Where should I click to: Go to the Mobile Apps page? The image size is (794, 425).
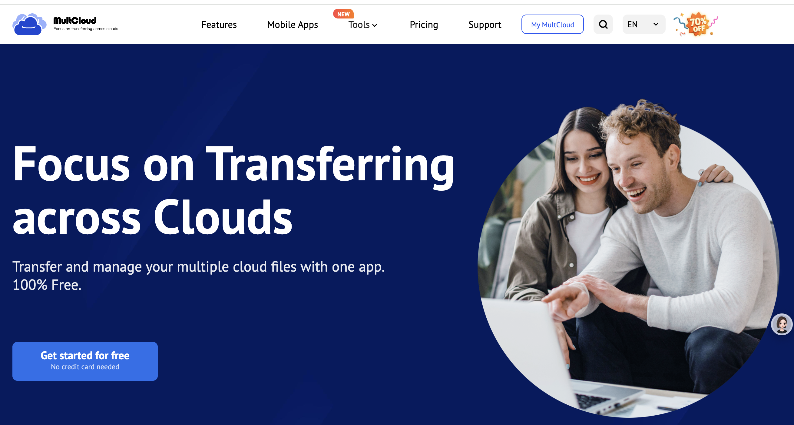tap(292, 24)
